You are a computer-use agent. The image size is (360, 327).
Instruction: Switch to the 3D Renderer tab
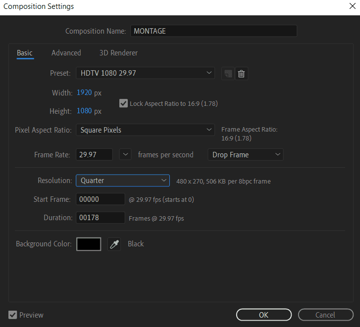point(118,53)
